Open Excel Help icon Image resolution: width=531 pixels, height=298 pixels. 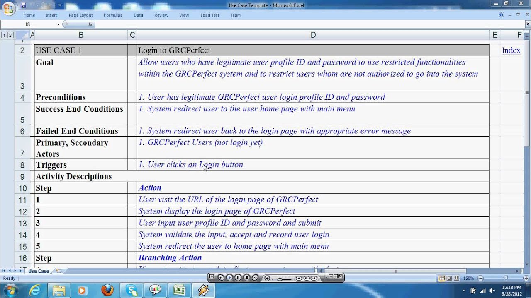tap(502, 14)
